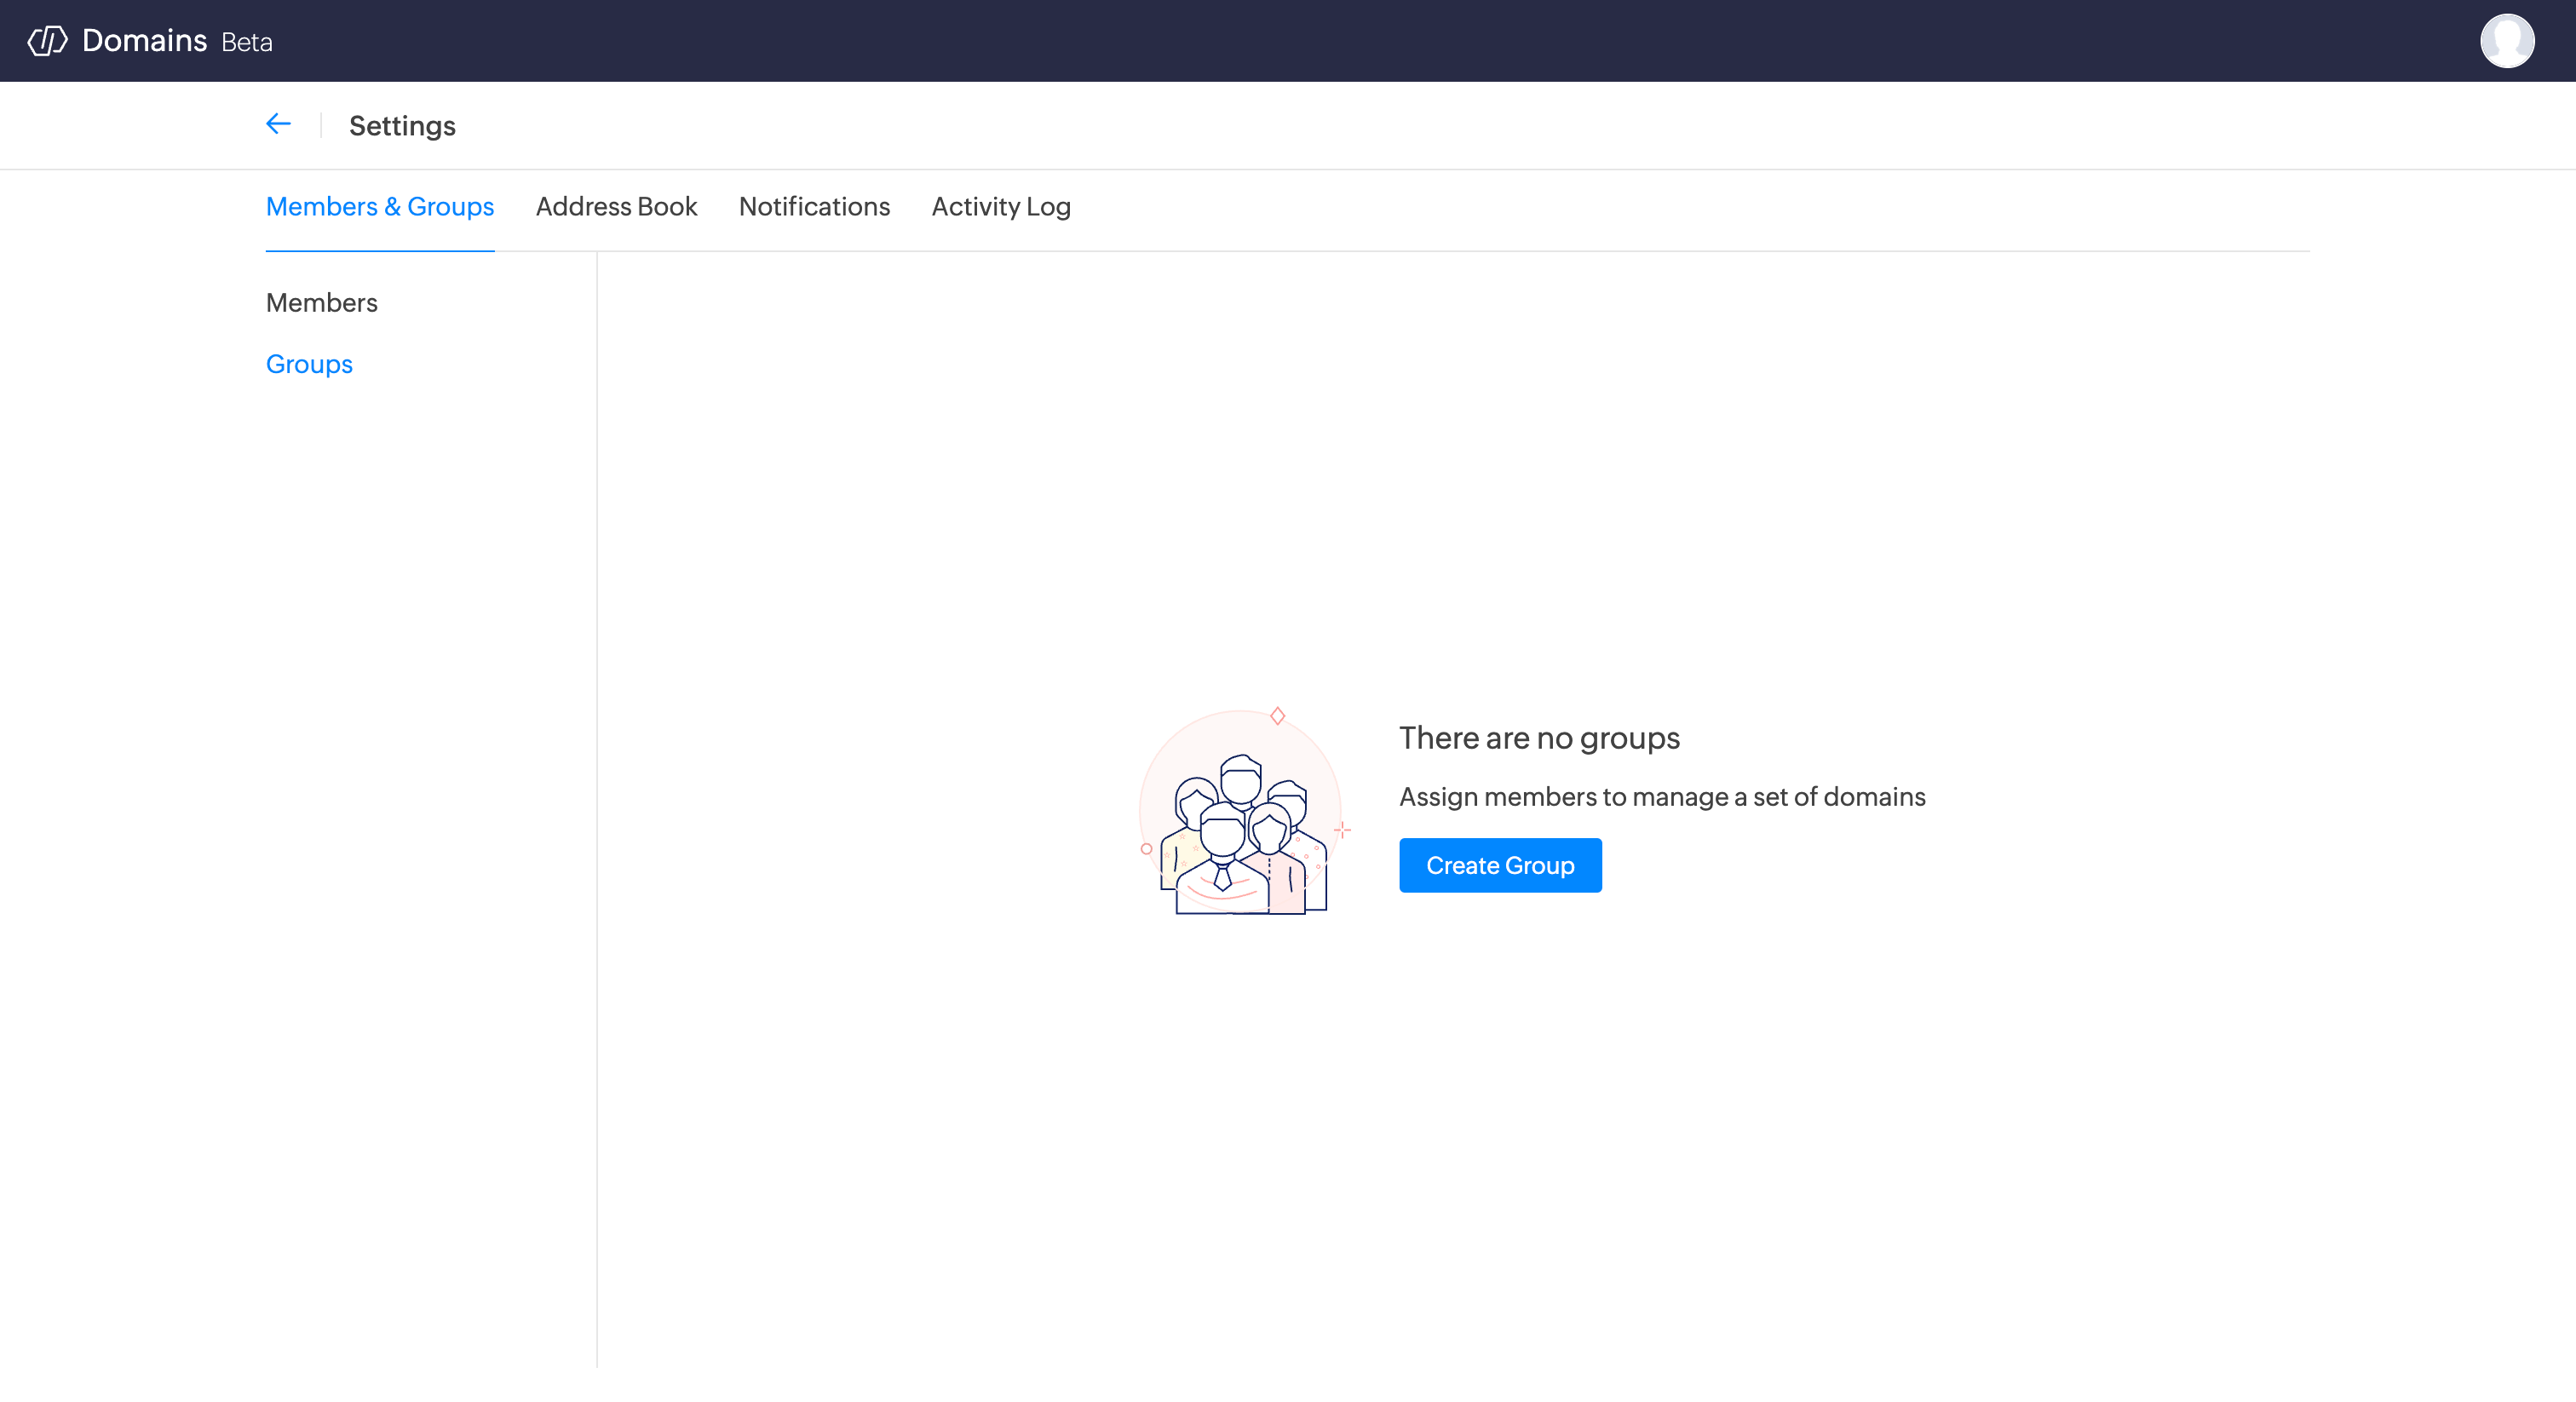
Task: Open the Notifications tab
Action: (x=814, y=207)
